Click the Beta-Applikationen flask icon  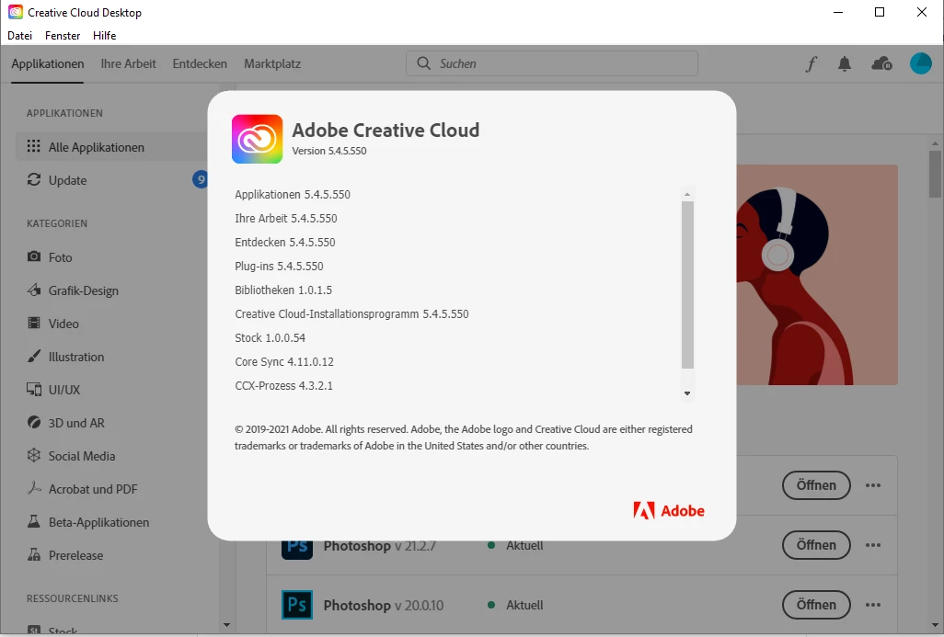[x=34, y=521]
